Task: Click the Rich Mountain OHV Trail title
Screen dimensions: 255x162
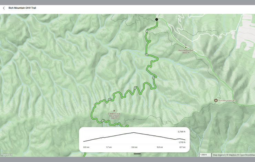Action: 22,8
